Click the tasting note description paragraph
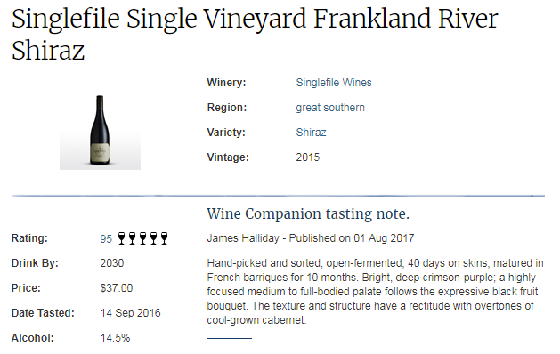The width and height of the screenshot is (560, 354). pyautogui.click(x=375, y=292)
